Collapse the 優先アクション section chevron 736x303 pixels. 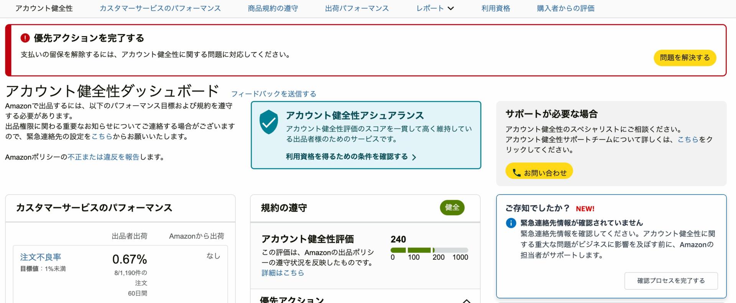[x=466, y=301]
